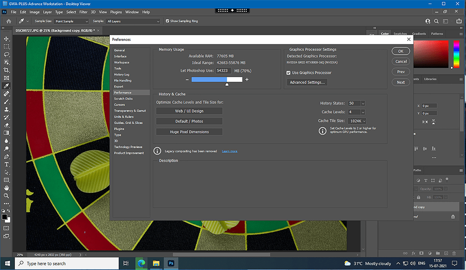Click the Let Photoshop Use memory field

(x=223, y=71)
